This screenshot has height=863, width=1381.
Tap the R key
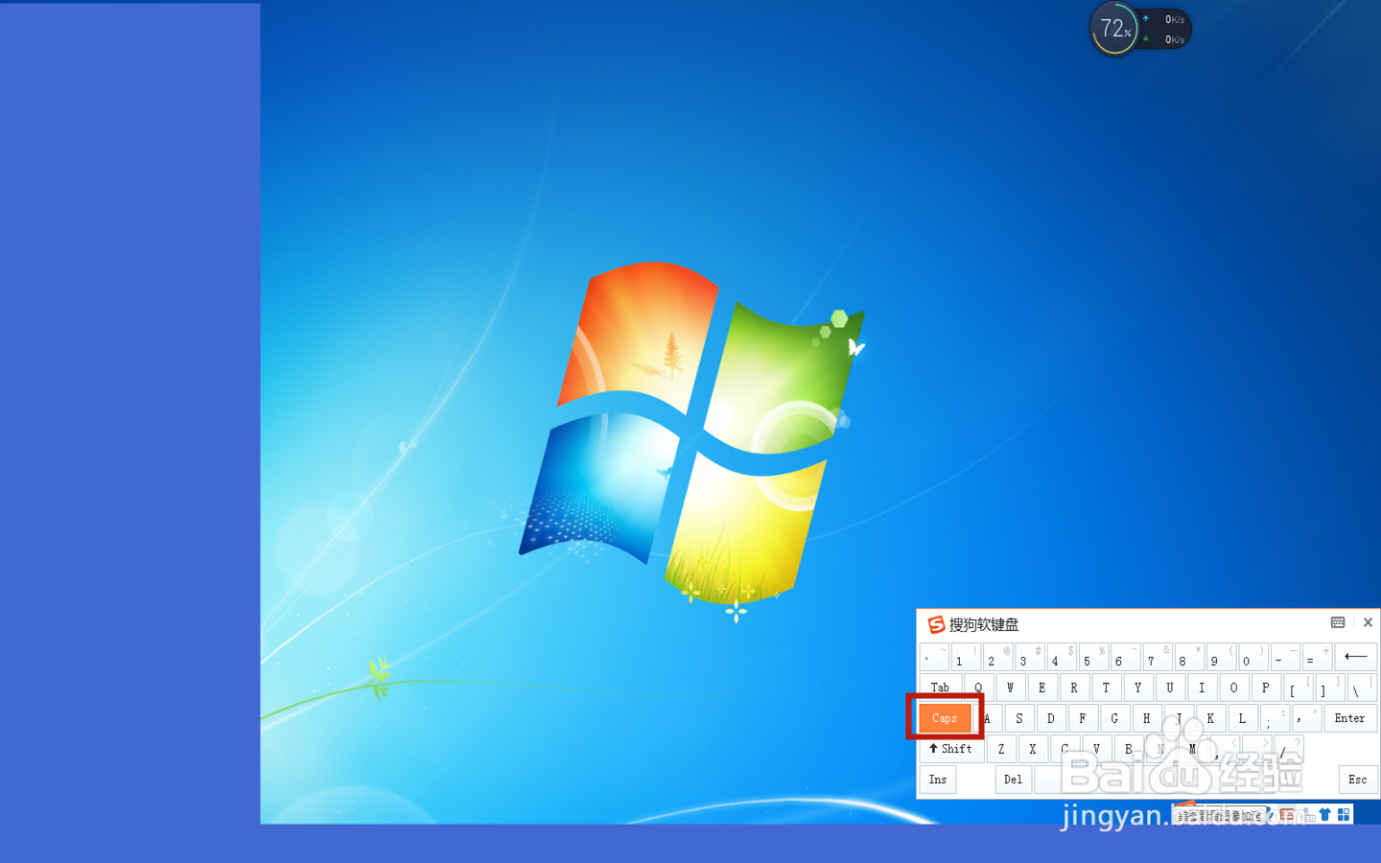click(1074, 688)
